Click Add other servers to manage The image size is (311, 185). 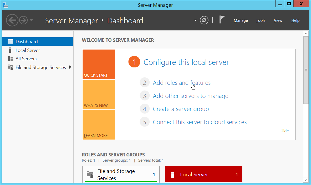pyautogui.click(x=190, y=96)
